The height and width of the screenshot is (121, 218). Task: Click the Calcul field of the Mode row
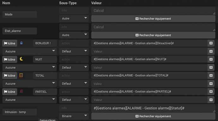153,10
